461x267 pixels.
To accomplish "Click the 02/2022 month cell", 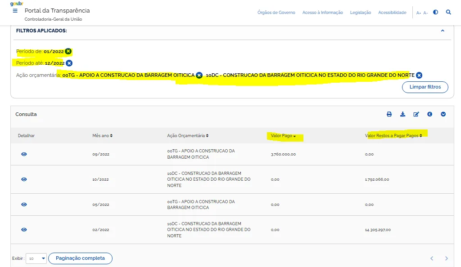I will tap(101, 230).
